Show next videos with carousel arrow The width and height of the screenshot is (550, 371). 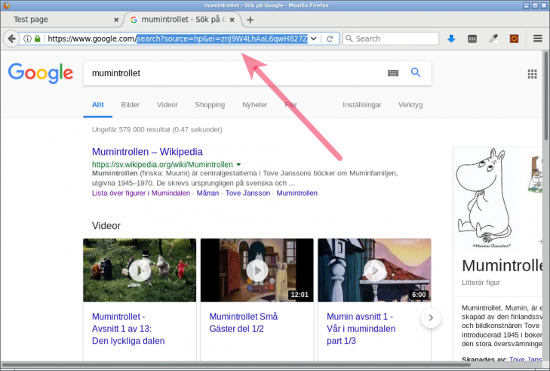(x=431, y=318)
